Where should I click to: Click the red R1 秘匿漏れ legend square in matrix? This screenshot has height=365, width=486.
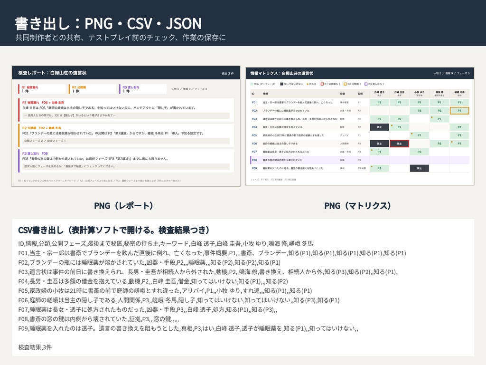click(x=322, y=84)
